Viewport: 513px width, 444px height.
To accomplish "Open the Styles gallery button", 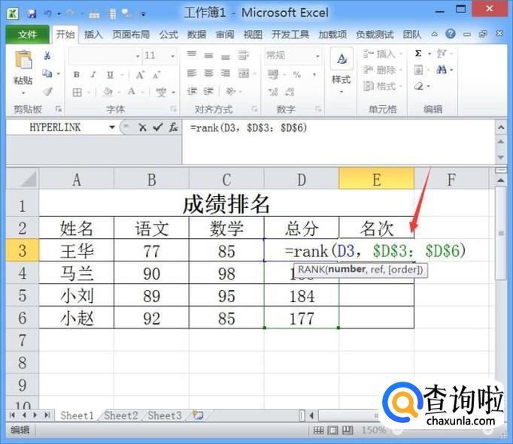I will (341, 72).
